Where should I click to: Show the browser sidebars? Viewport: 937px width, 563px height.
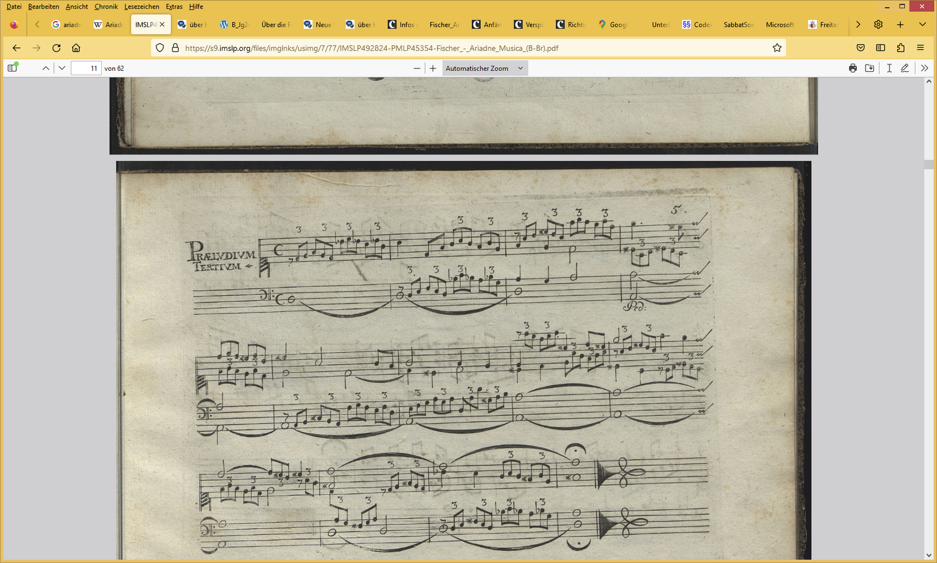tap(880, 48)
